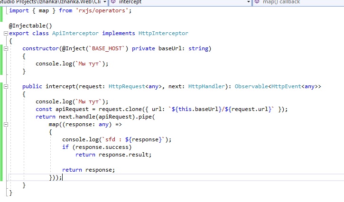Click the cube icon beside intercept dropdown
The height and width of the screenshot is (202, 344).
click(113, 2)
